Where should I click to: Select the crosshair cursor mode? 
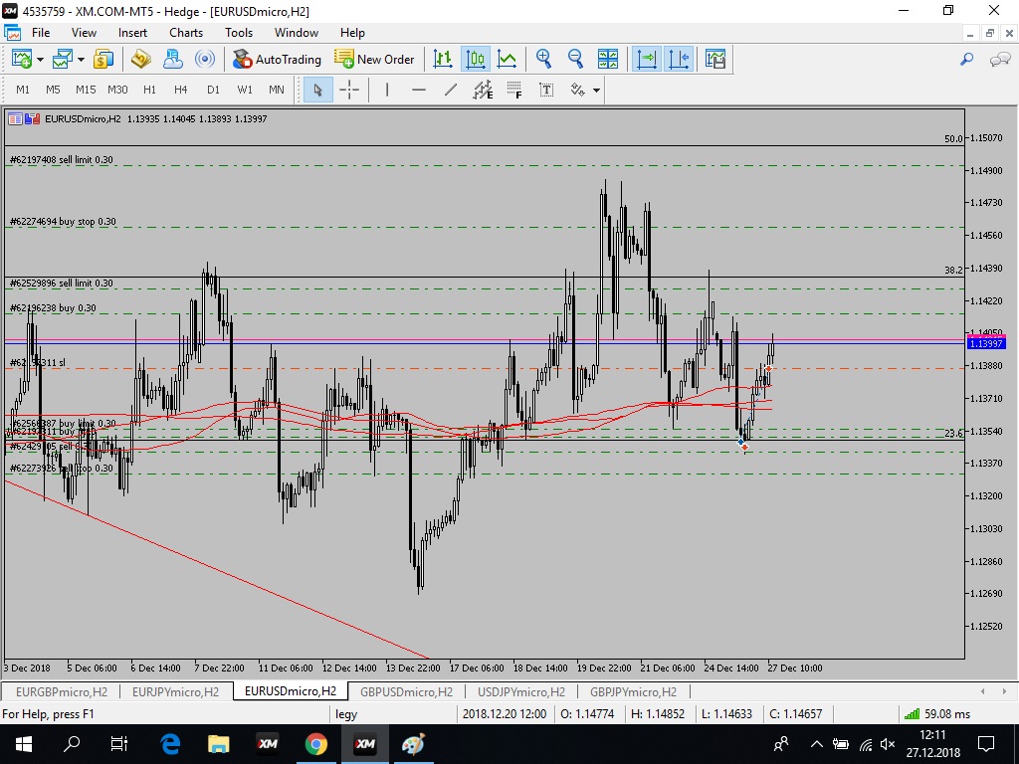349,90
